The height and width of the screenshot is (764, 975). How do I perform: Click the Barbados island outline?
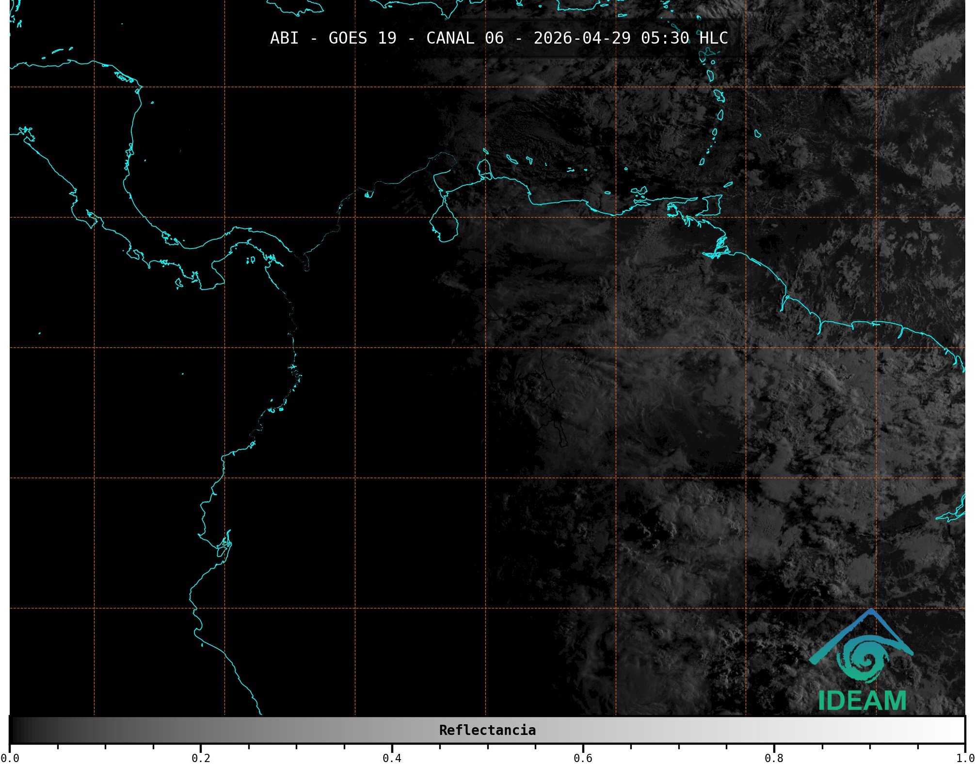click(x=757, y=134)
